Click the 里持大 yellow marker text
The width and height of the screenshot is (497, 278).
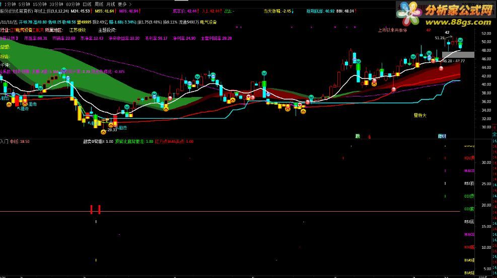420,116
